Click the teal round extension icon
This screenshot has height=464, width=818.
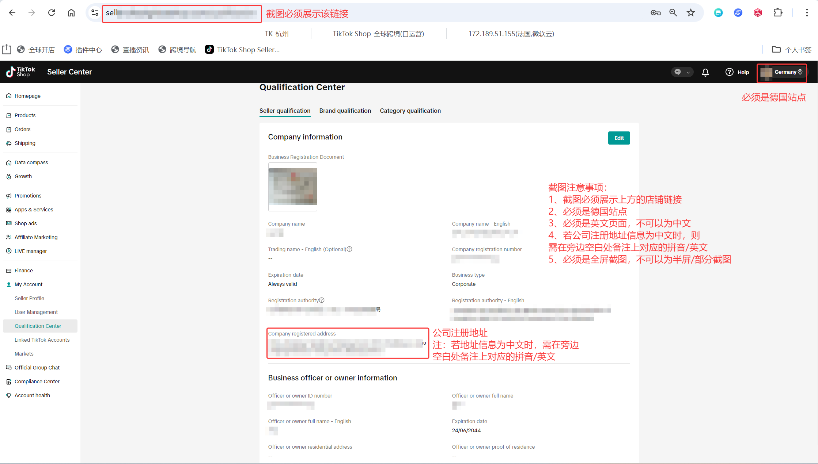[x=718, y=13]
